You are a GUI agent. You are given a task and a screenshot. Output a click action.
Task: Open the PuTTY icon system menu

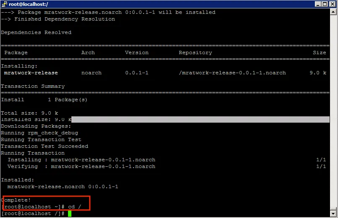(x=4, y=4)
